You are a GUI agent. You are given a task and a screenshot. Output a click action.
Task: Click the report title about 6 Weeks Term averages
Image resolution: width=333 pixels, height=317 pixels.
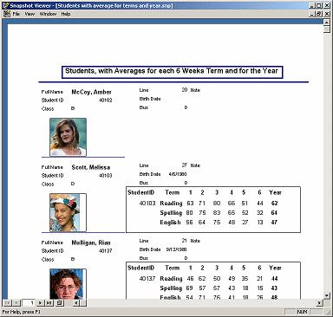tap(172, 72)
